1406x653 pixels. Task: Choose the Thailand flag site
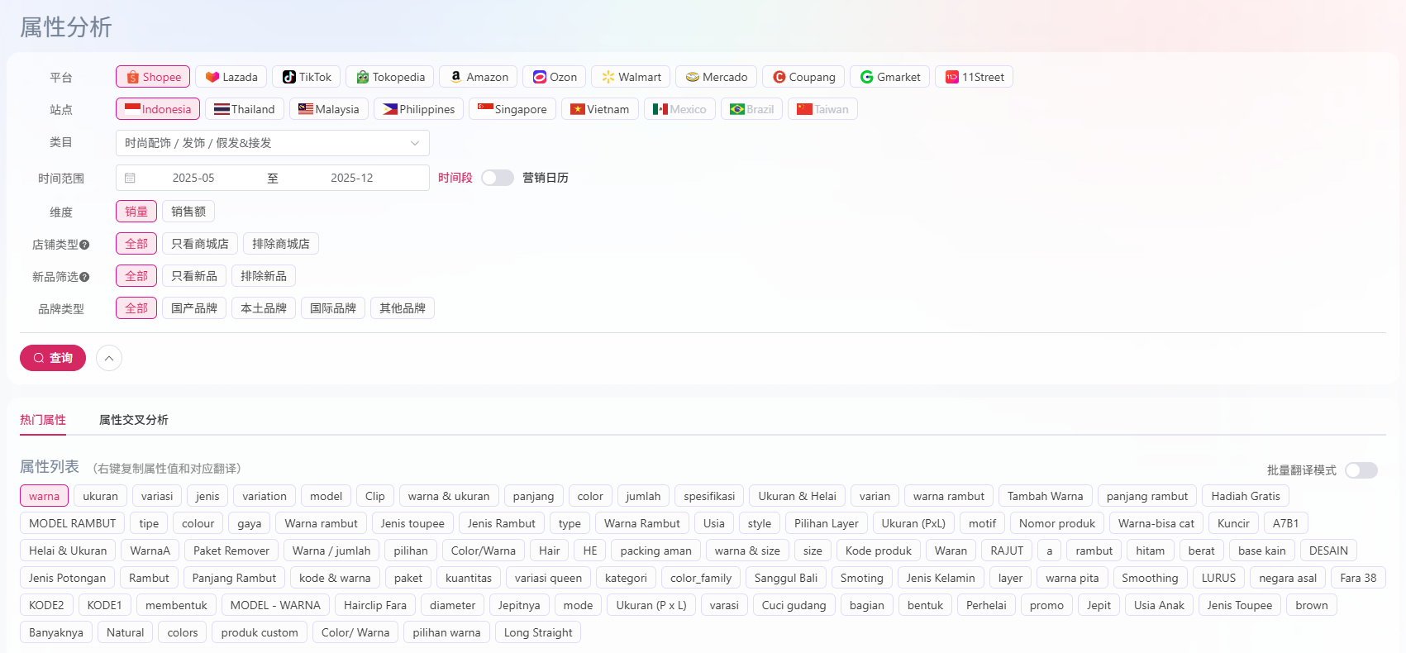(222, 109)
